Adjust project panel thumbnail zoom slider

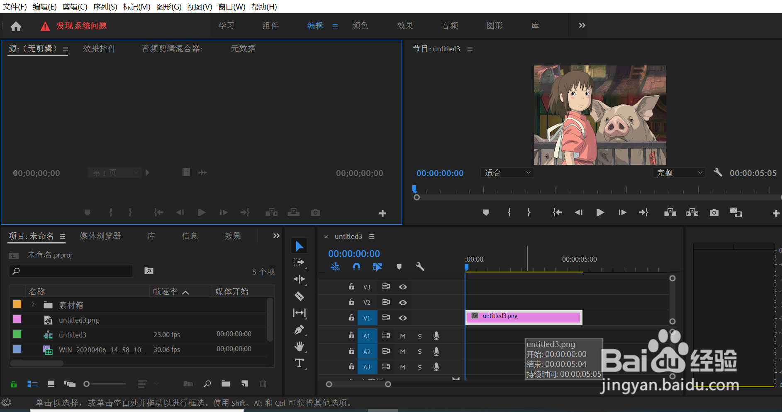pos(105,384)
